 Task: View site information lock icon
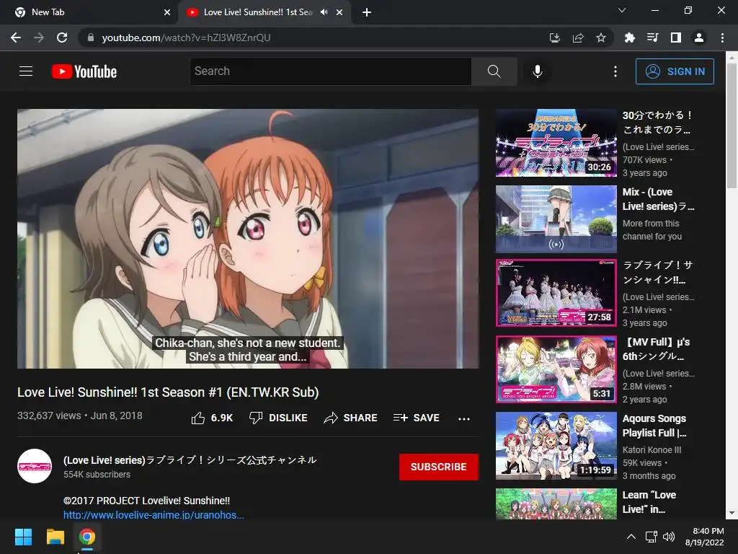90,38
